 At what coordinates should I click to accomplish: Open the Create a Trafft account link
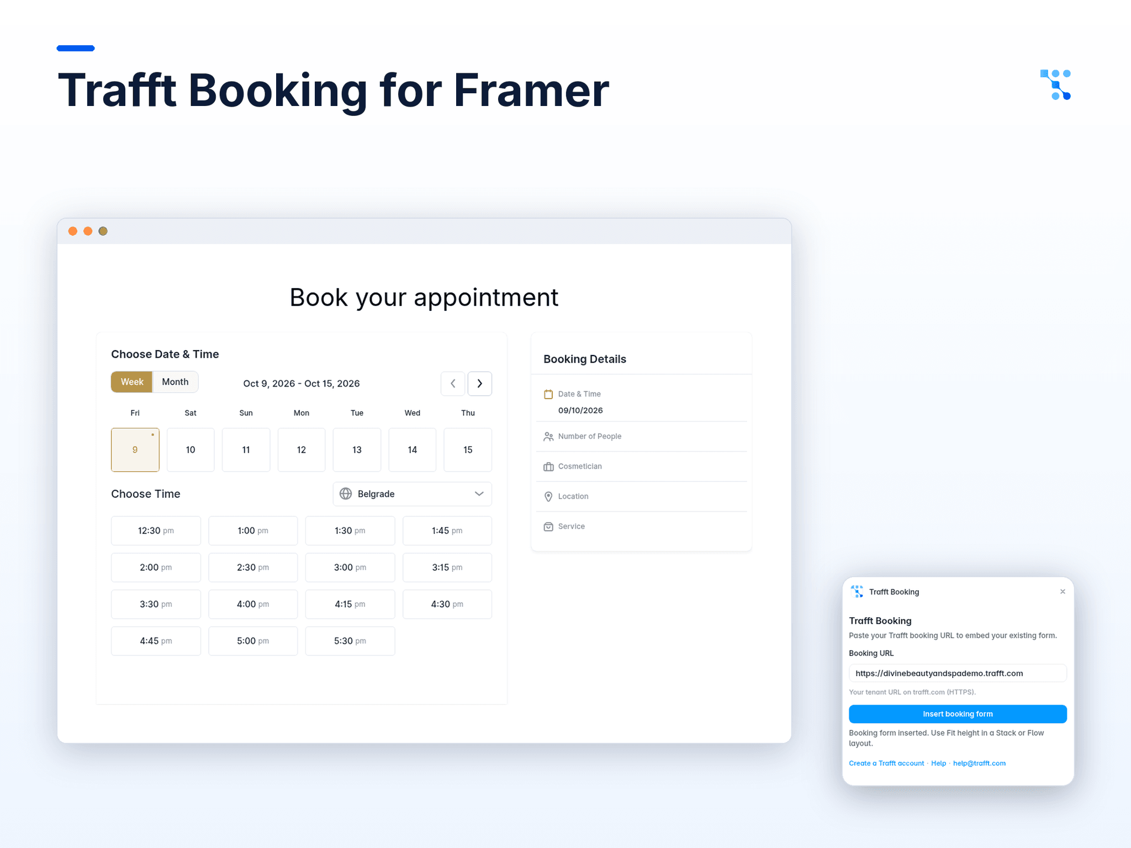click(886, 764)
